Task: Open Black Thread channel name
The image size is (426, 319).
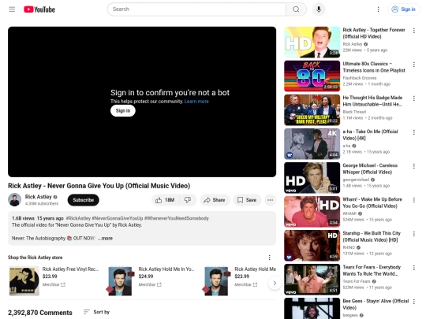Action: coord(354,112)
